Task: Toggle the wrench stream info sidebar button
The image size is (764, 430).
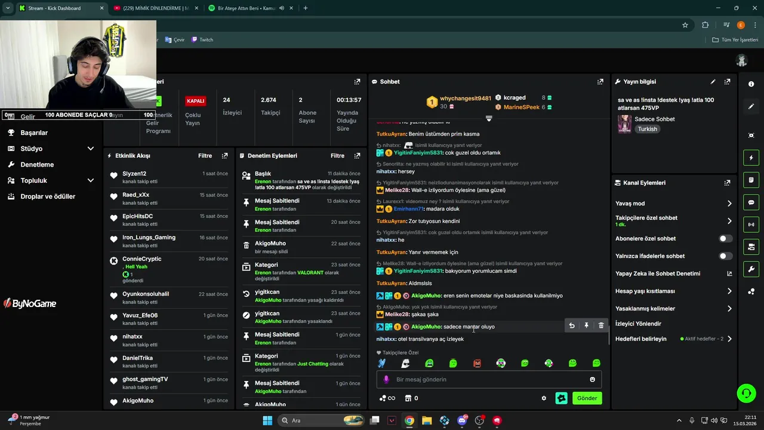Action: click(751, 269)
